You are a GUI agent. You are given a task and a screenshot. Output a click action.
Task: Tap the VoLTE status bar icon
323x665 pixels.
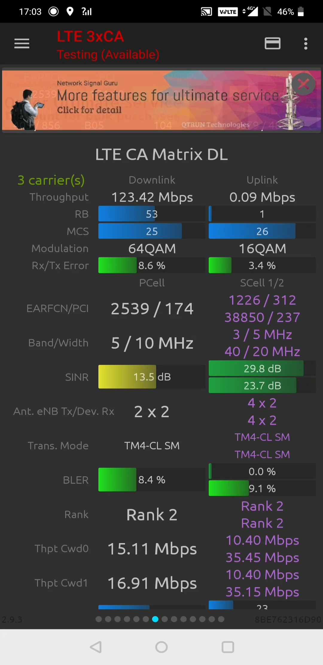tap(228, 12)
